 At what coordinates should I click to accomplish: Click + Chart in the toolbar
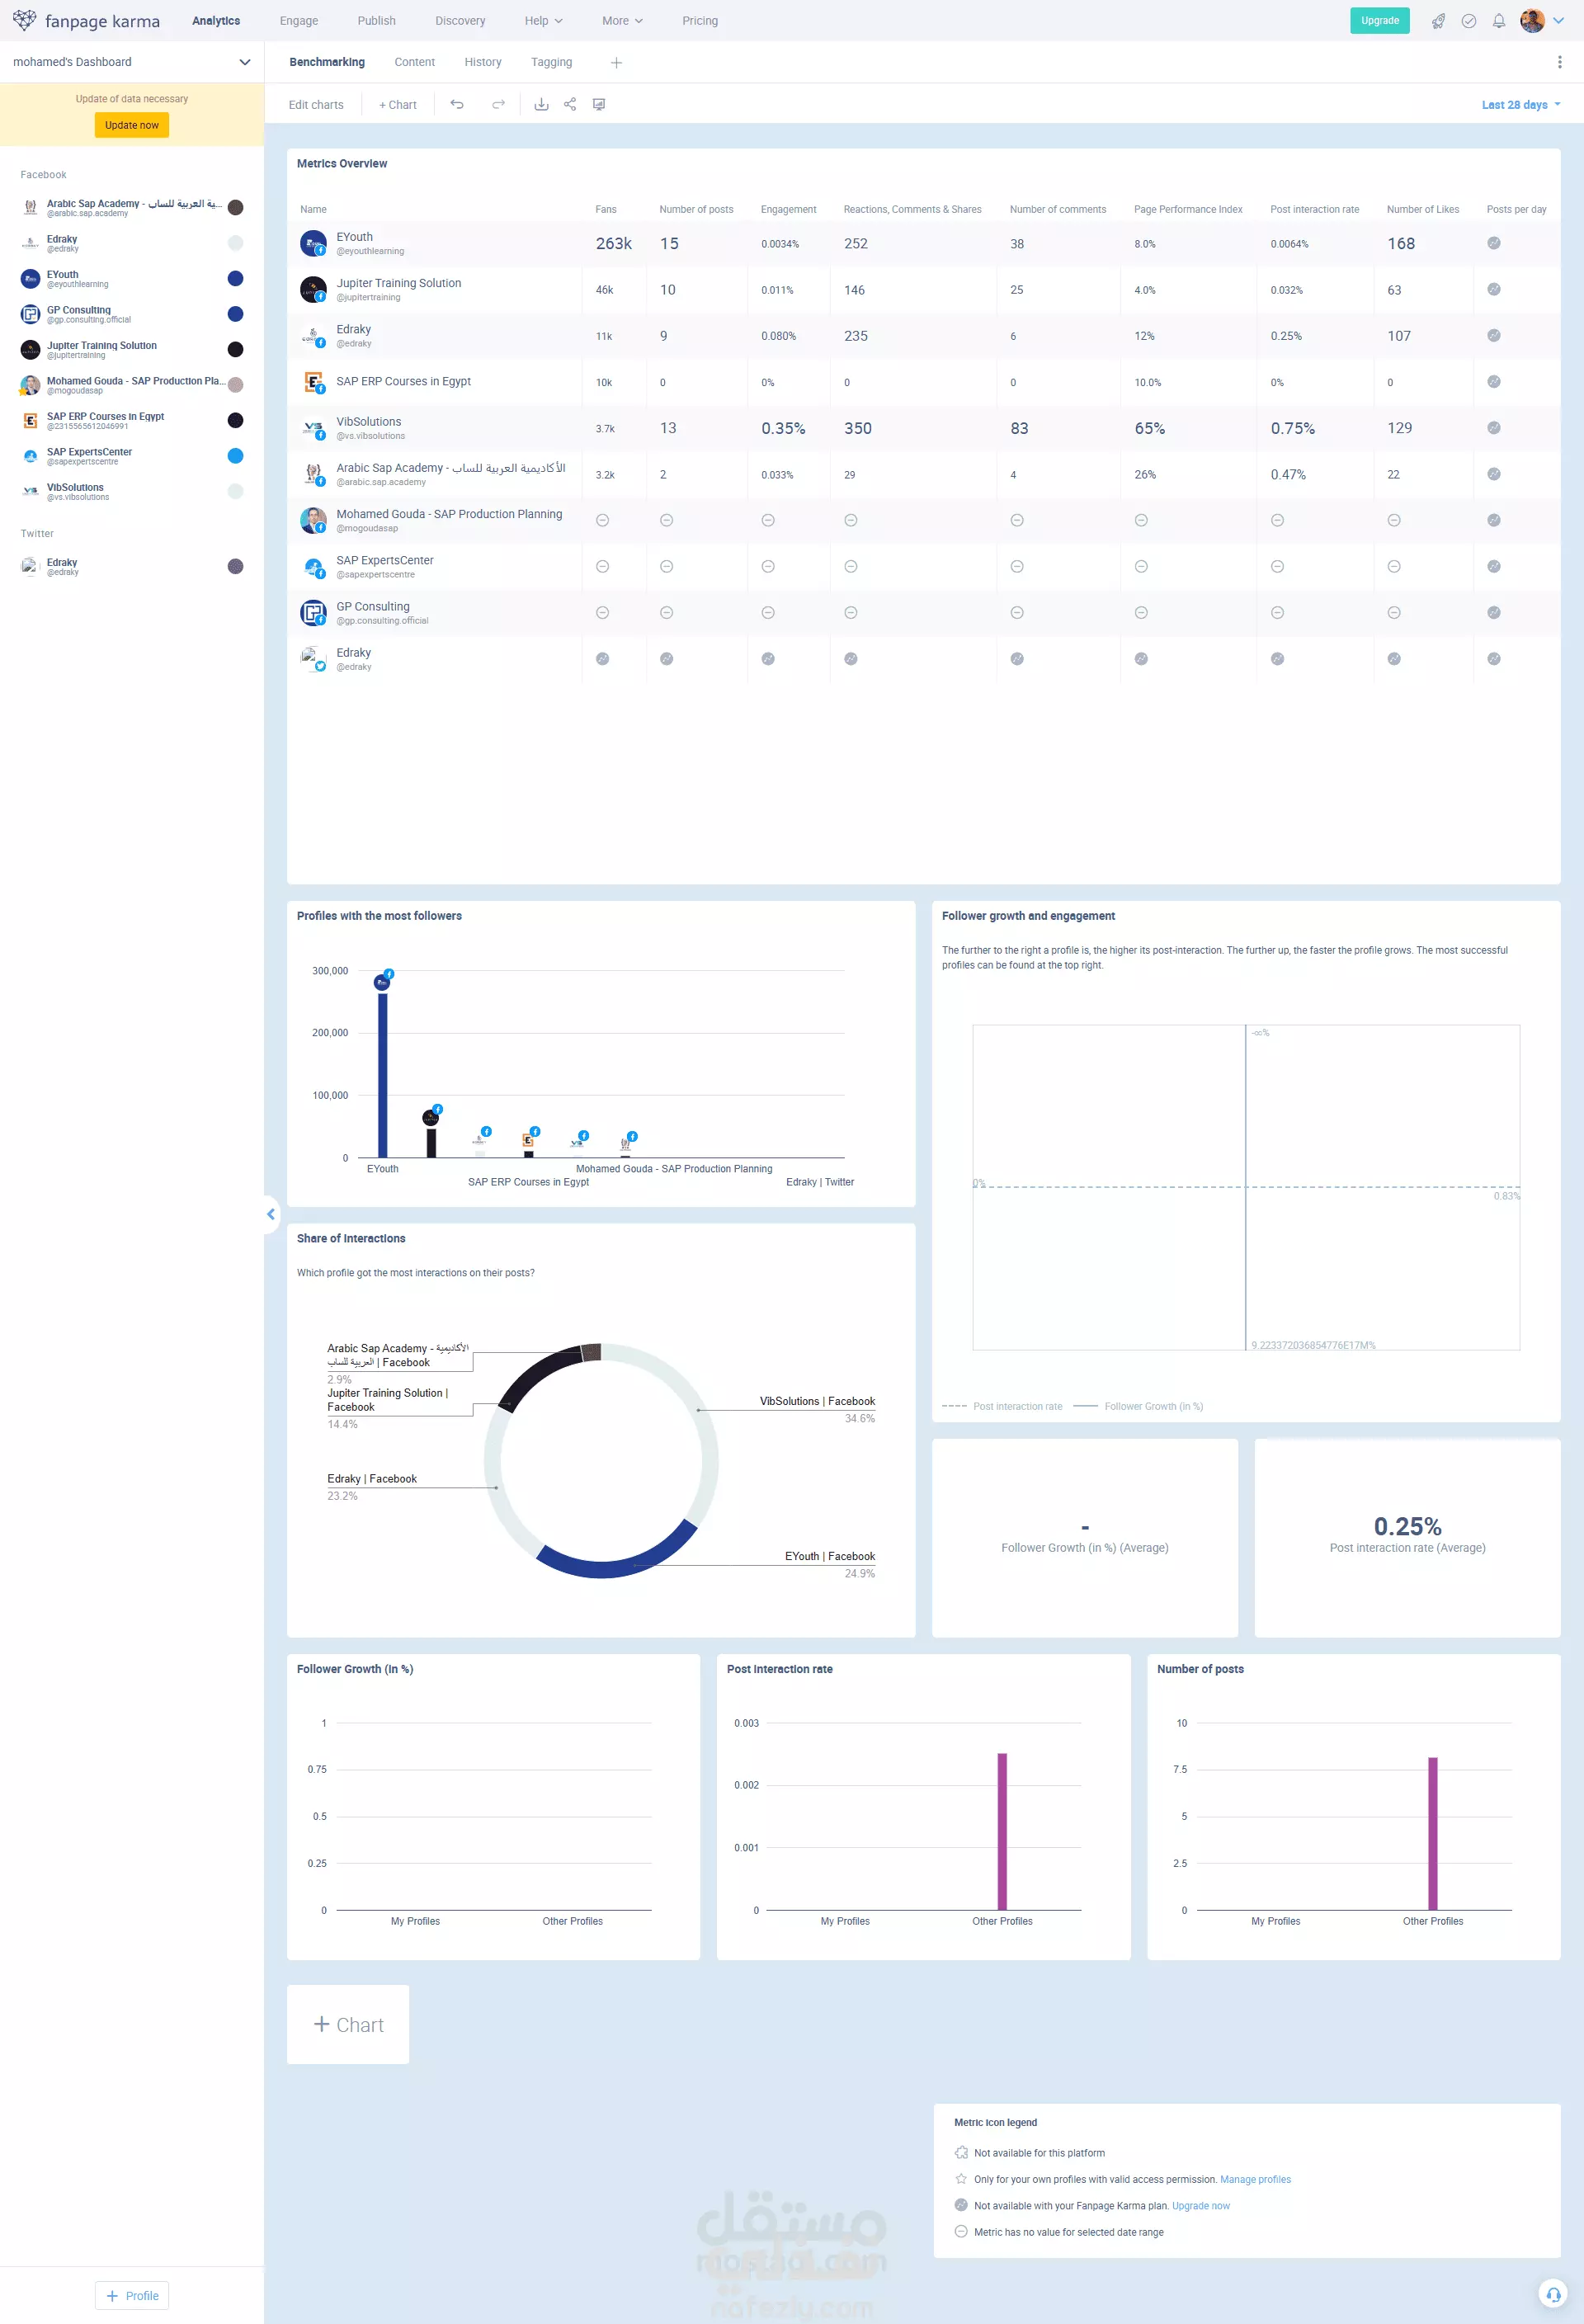tap(398, 105)
